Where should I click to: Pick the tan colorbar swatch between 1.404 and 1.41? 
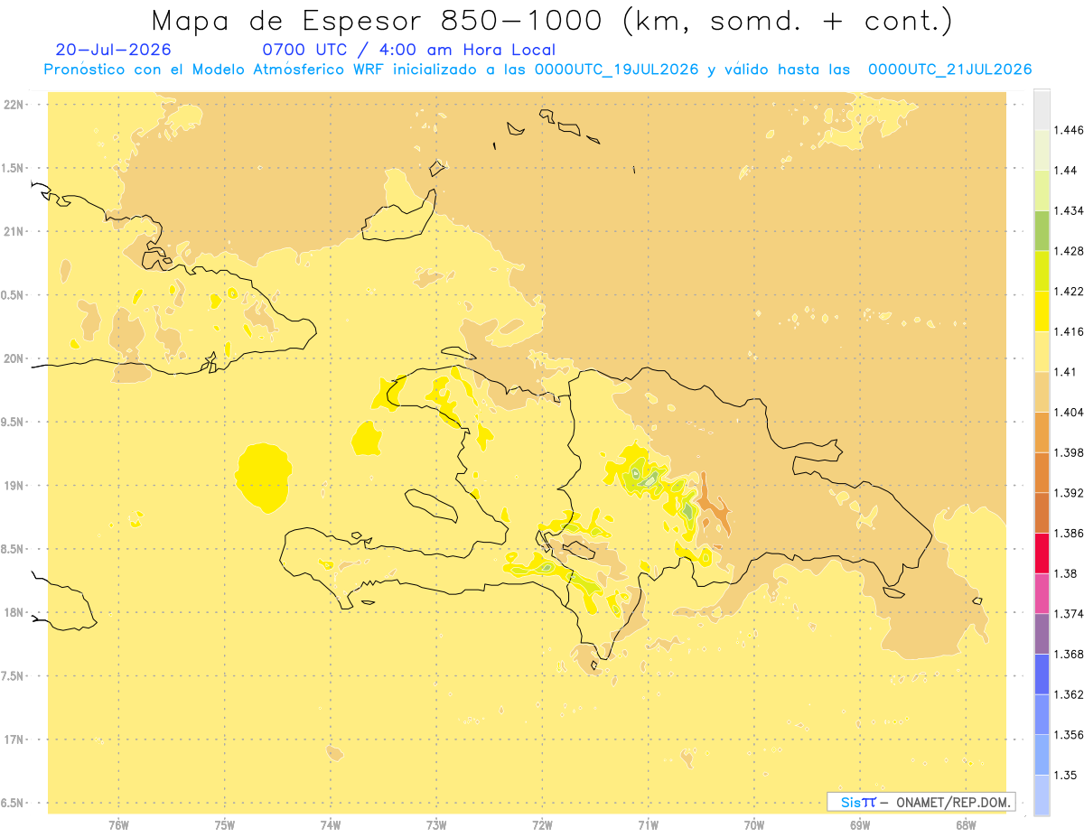1042,392
